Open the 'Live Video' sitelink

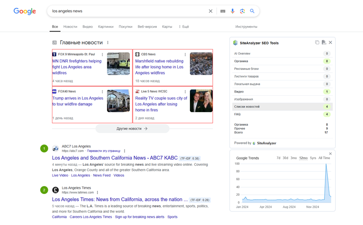pyautogui.click(x=60, y=175)
